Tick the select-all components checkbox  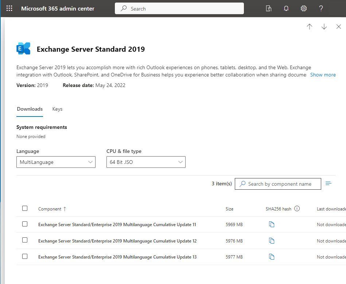[25, 208]
